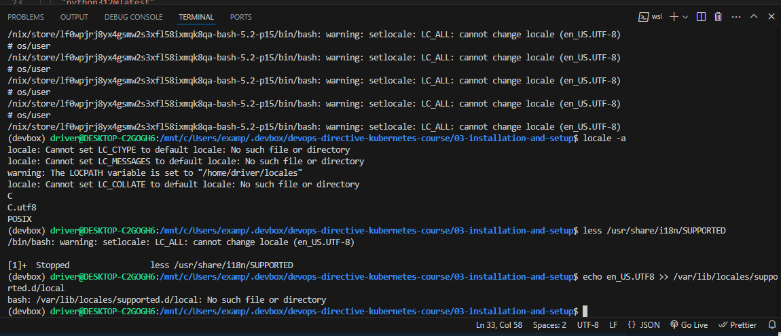Change Spaces: 2 indentation setting
The image size is (781, 336).
tap(549, 325)
